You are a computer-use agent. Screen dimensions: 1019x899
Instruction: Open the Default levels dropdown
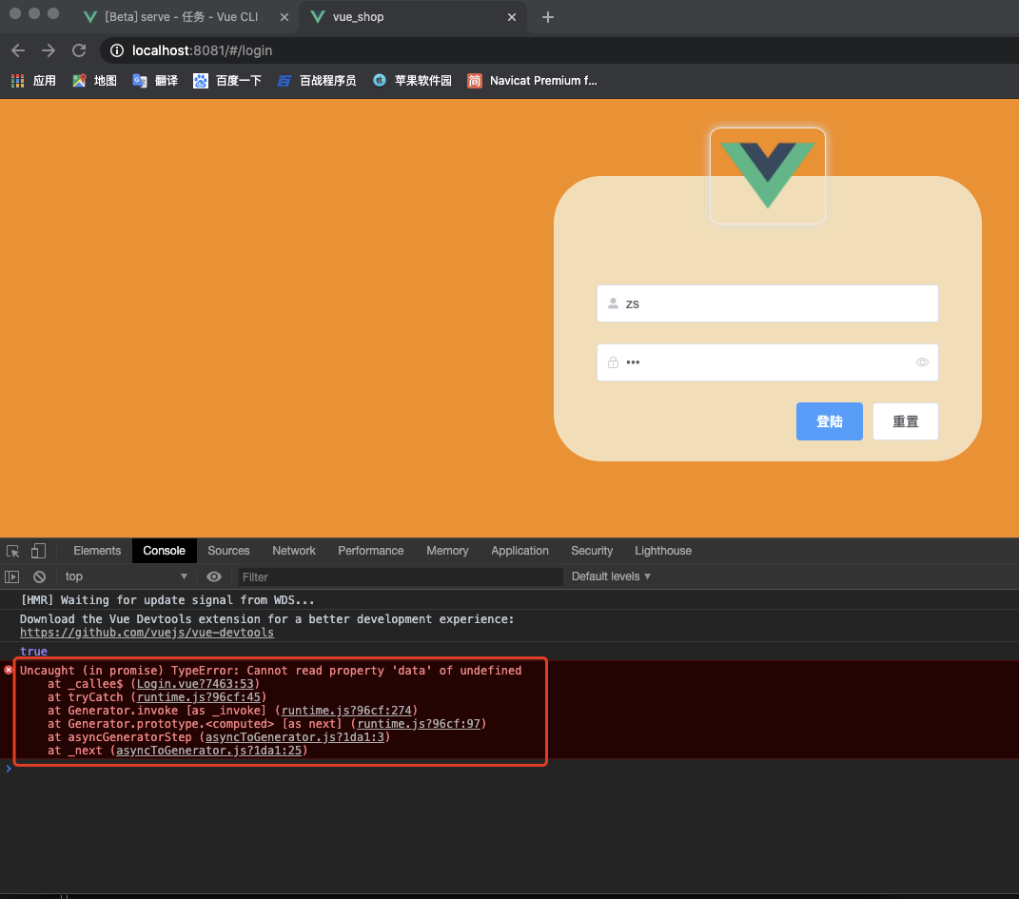[x=611, y=577]
